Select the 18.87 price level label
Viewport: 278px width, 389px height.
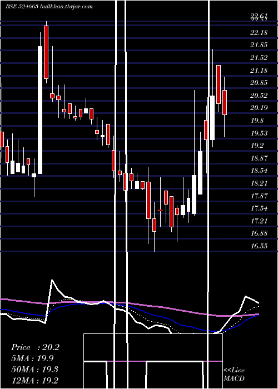click(x=259, y=158)
